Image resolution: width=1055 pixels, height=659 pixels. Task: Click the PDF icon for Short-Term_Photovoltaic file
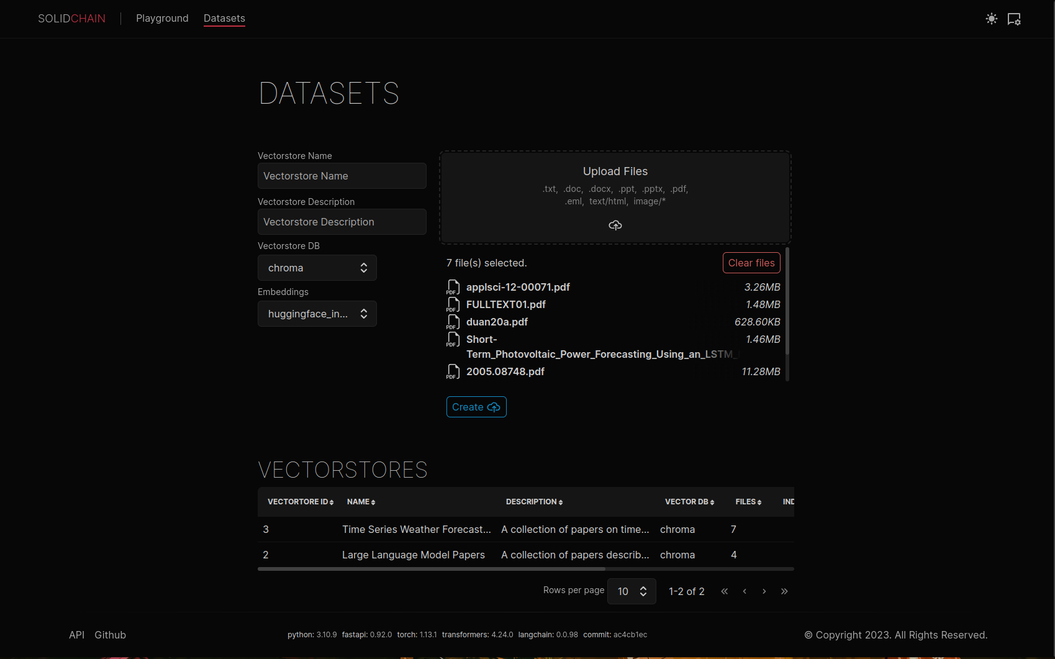(453, 339)
